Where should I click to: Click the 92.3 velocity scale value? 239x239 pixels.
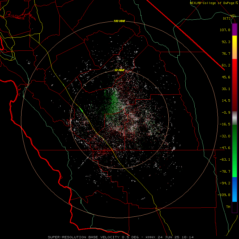pos(226,42)
